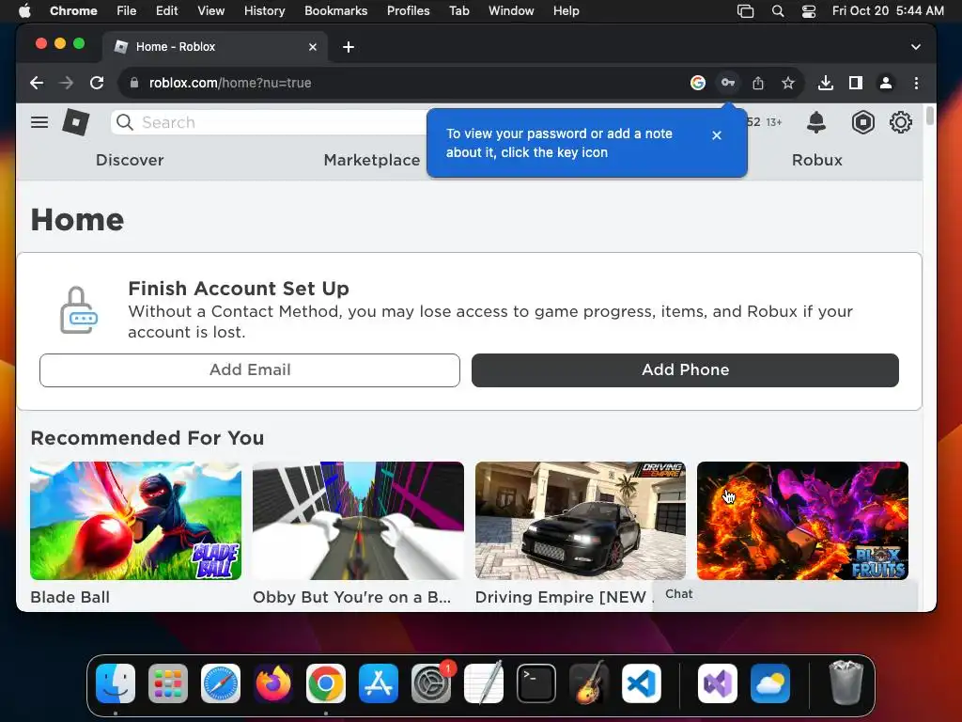The width and height of the screenshot is (962, 722).
Task: Open Trash in the Dock
Action: tap(846, 683)
